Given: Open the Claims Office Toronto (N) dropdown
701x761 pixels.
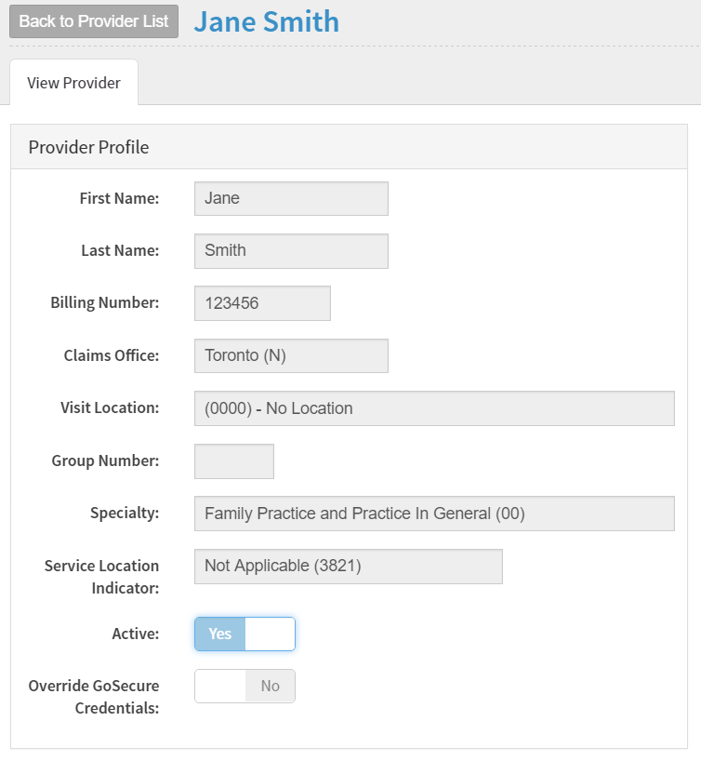Looking at the screenshot, I should tap(291, 355).
